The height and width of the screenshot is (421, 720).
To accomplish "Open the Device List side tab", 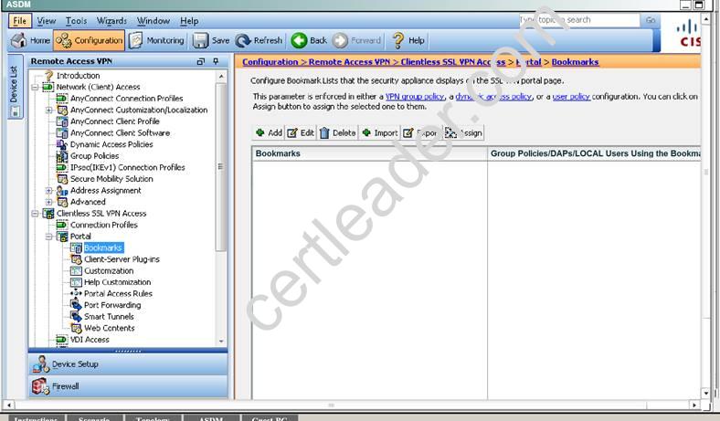I will click(x=15, y=87).
